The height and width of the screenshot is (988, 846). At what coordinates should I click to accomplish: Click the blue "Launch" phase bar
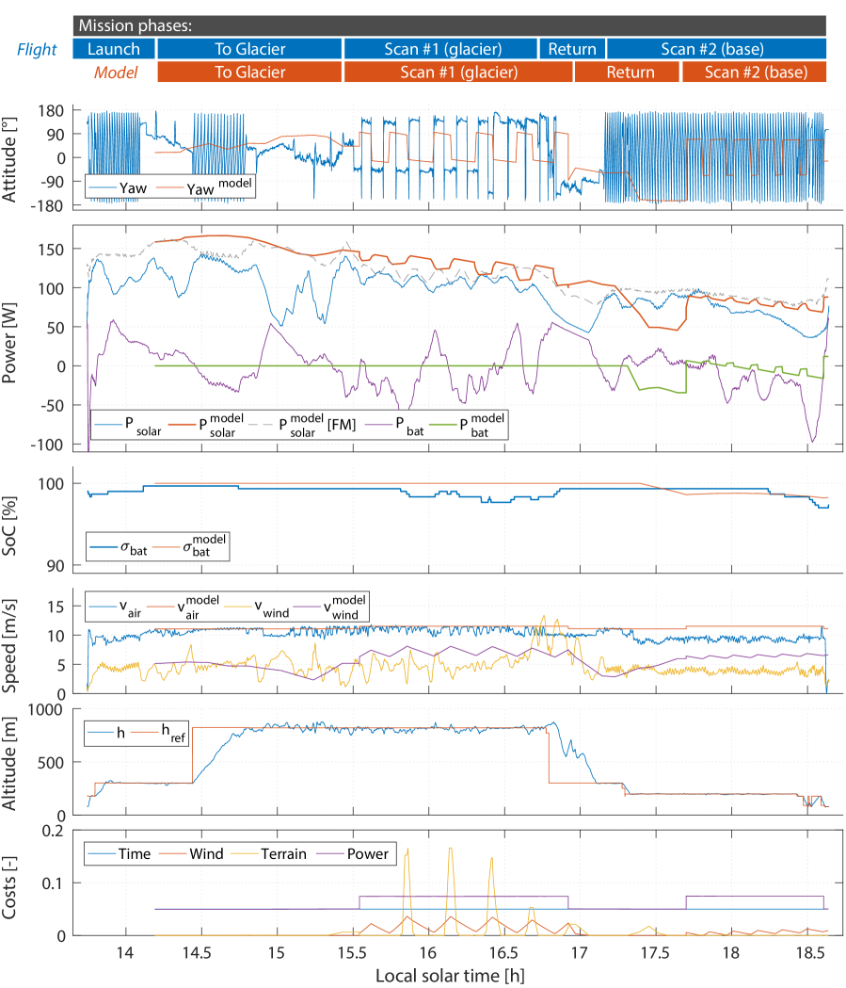[114, 49]
